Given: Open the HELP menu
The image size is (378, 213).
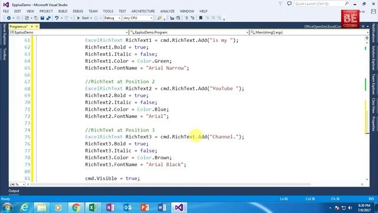Looking at the screenshot, I should (x=203, y=11).
